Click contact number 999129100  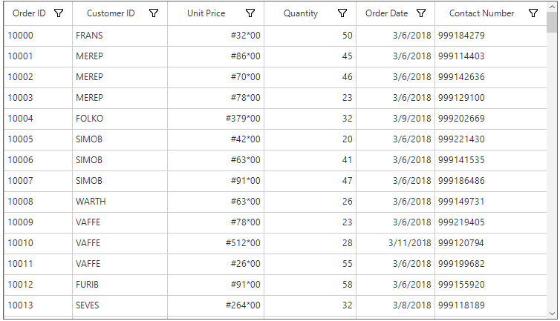click(x=491, y=98)
